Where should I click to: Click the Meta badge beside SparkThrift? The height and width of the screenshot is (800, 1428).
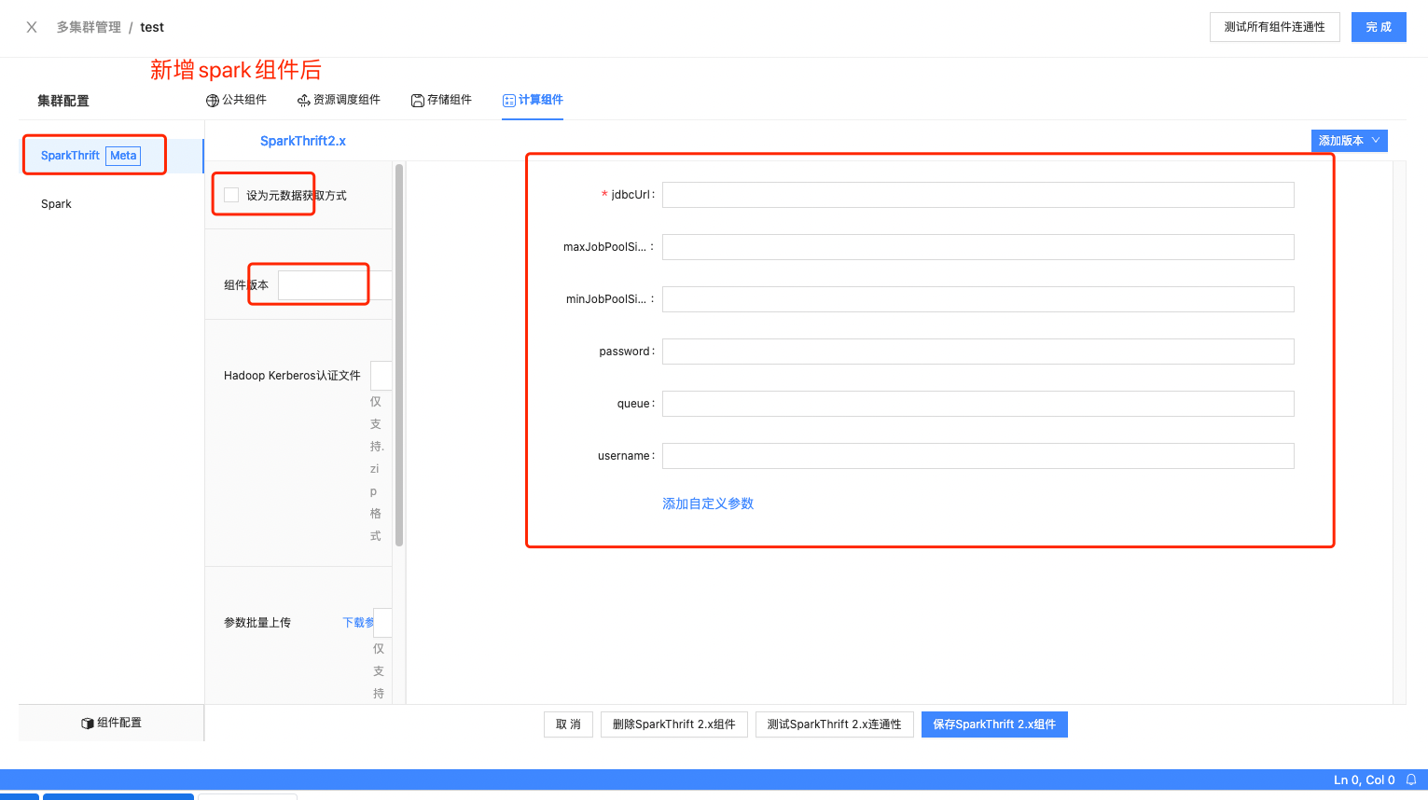(x=123, y=156)
